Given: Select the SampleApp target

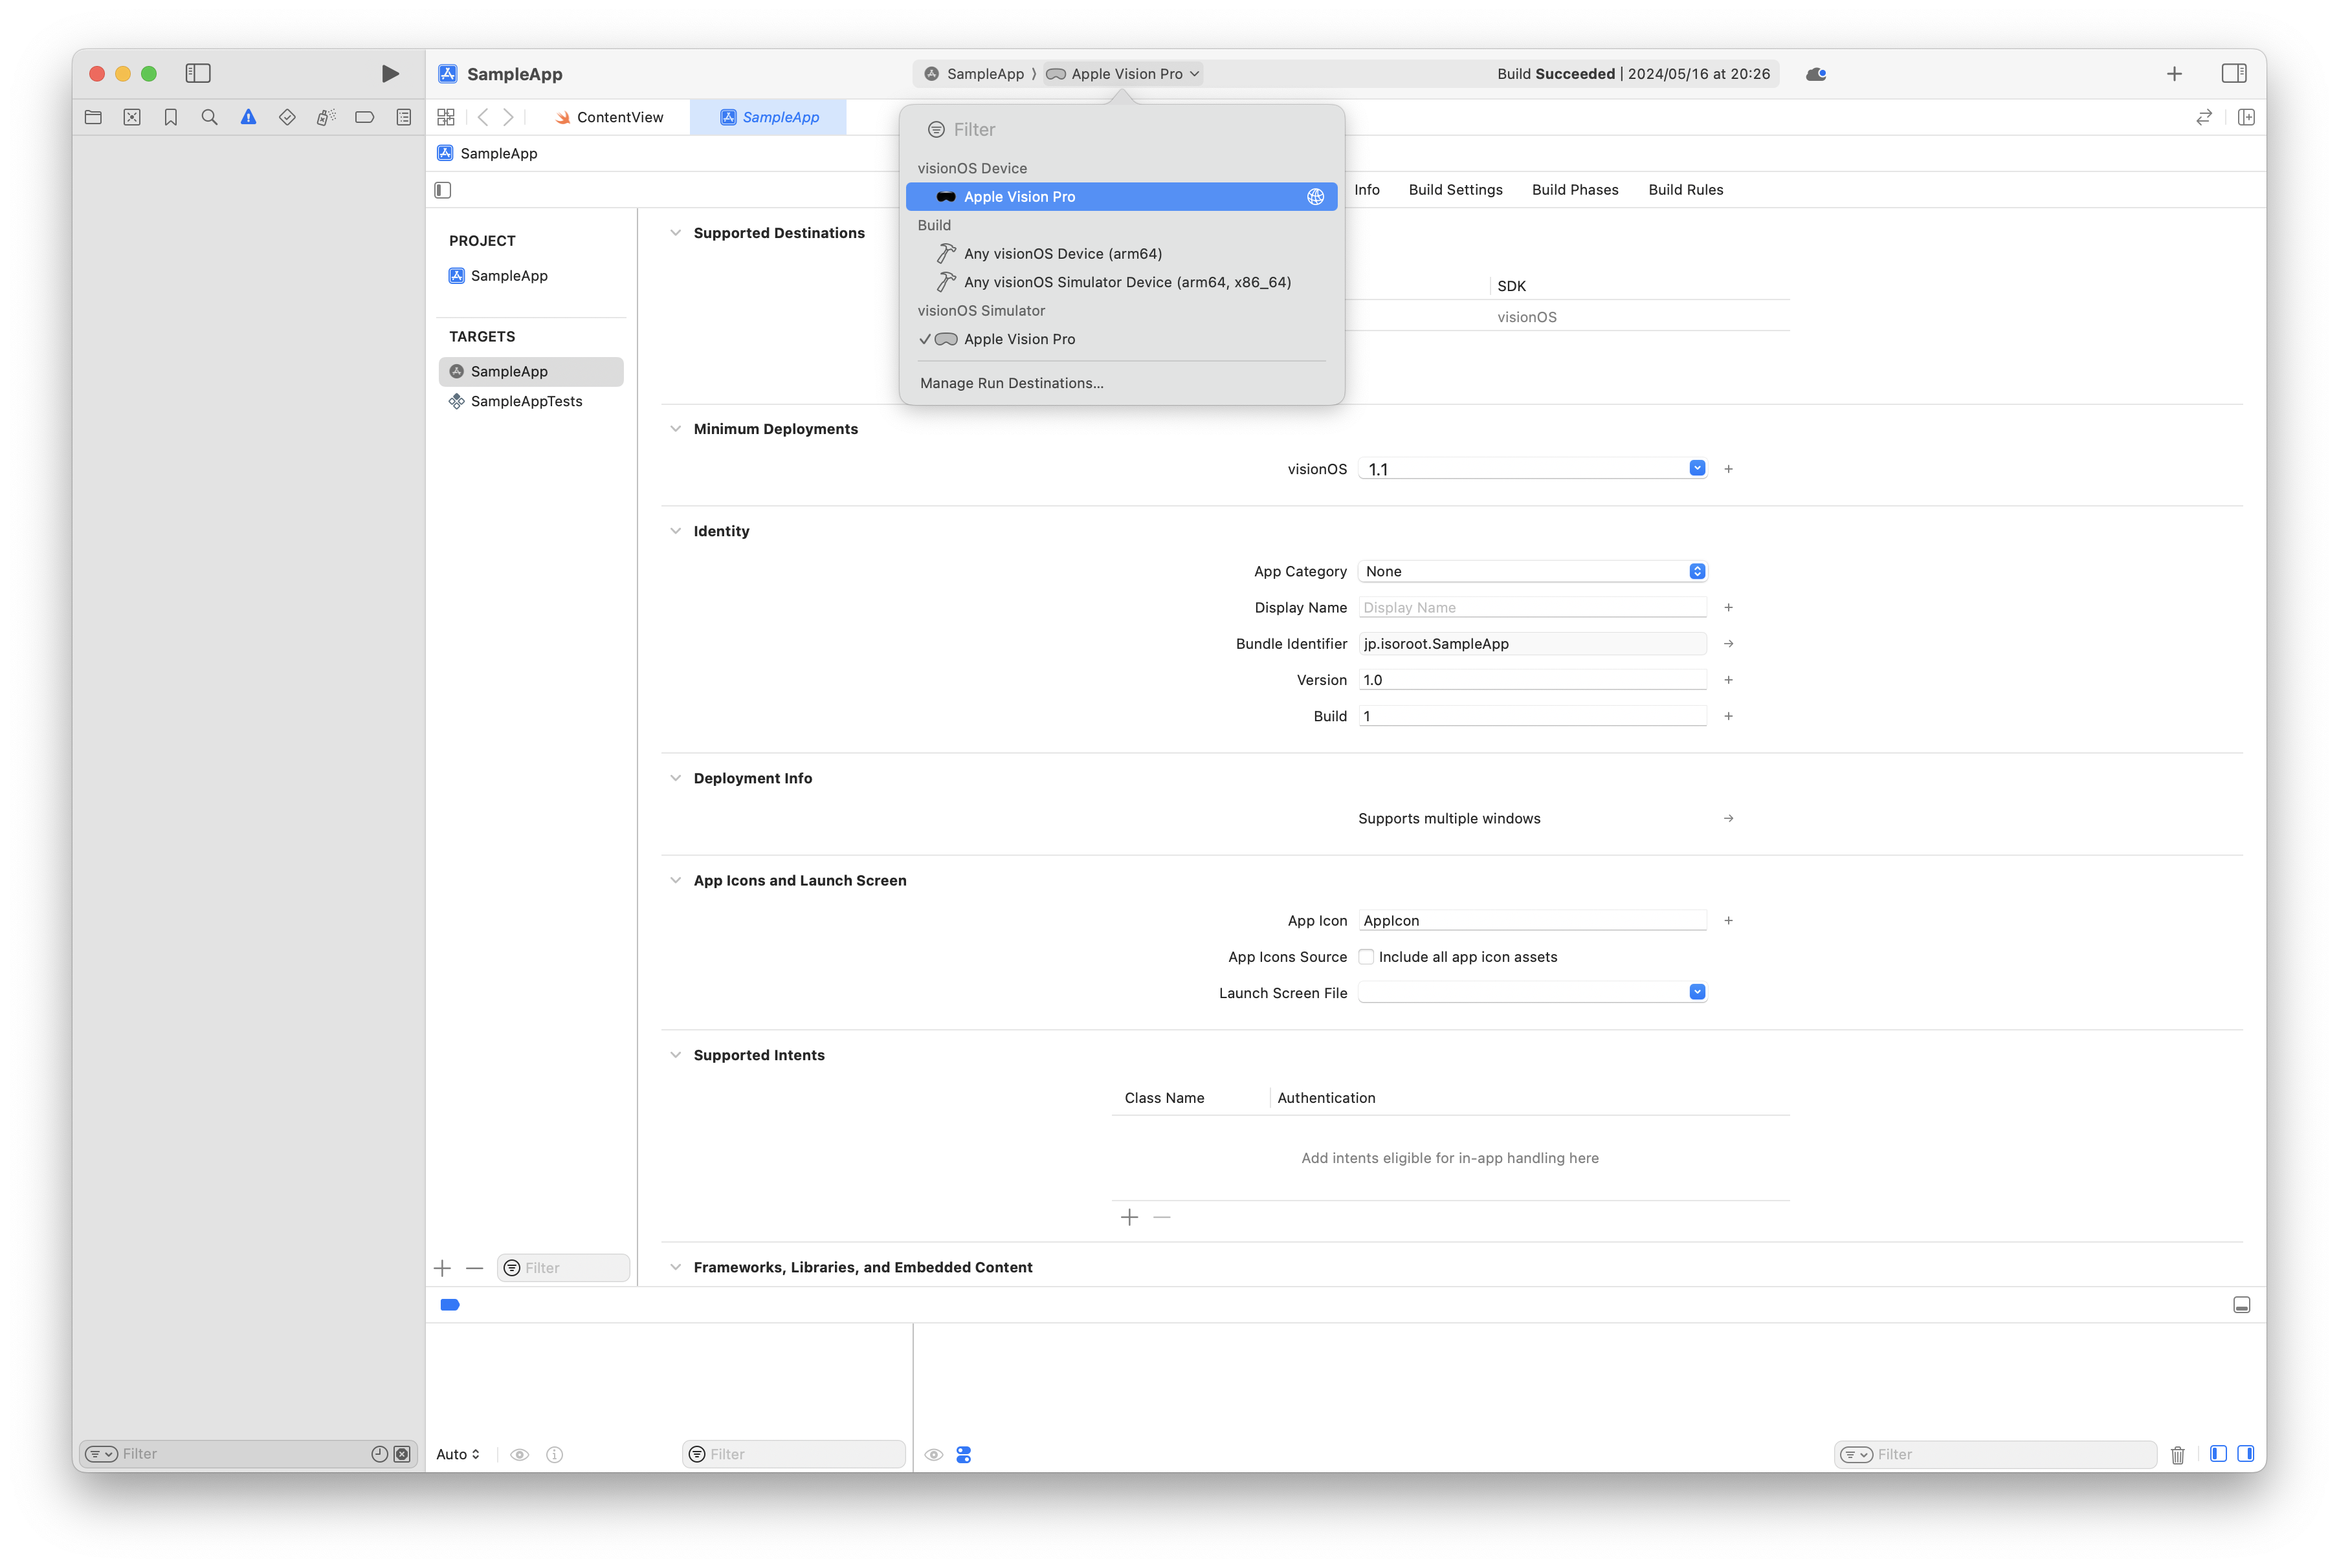Looking at the screenshot, I should pos(530,372).
